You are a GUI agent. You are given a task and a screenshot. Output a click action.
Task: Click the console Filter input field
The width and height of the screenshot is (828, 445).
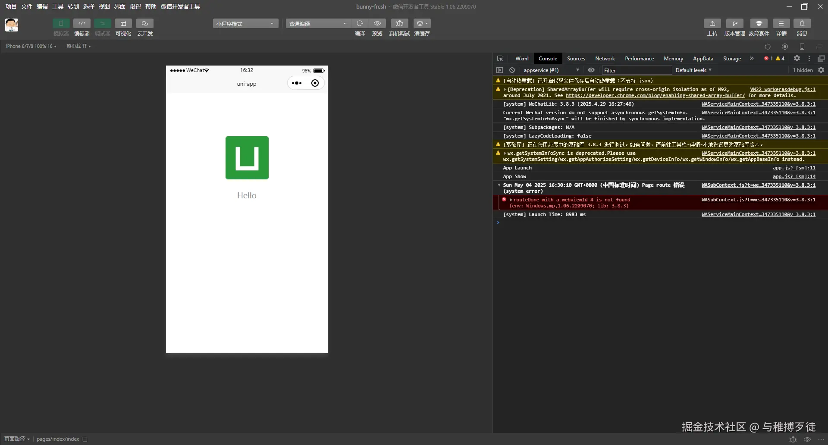point(636,70)
